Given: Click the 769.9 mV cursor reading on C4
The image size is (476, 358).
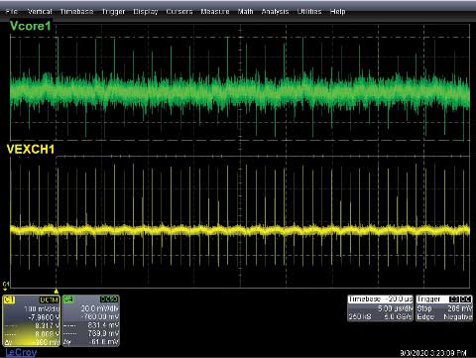Looking at the screenshot, I should [103, 333].
